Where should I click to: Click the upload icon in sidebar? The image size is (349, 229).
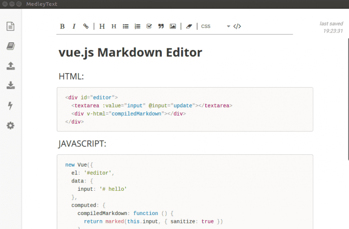pyautogui.click(x=10, y=66)
